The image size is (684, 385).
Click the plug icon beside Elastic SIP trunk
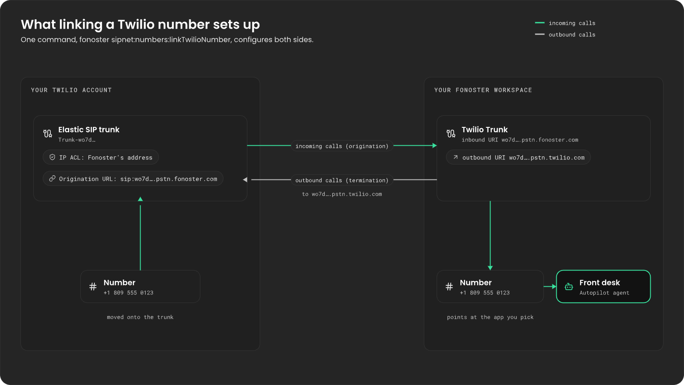click(x=47, y=133)
